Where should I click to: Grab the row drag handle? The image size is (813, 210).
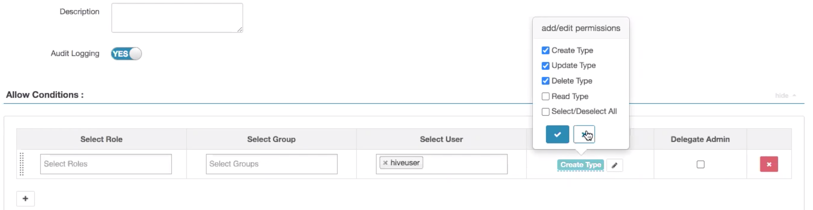click(x=22, y=164)
